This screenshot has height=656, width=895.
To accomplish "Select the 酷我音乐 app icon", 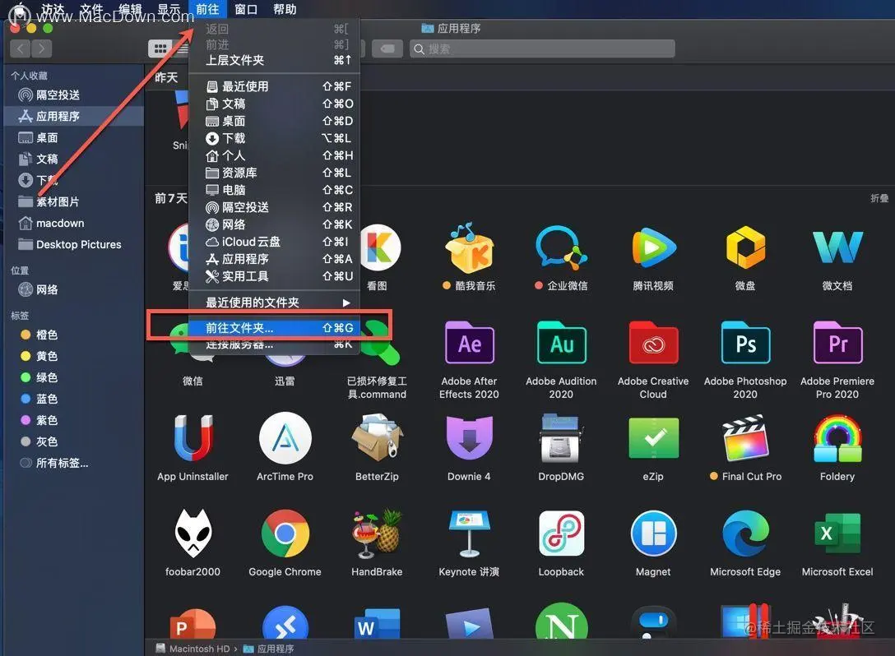I will [x=469, y=247].
